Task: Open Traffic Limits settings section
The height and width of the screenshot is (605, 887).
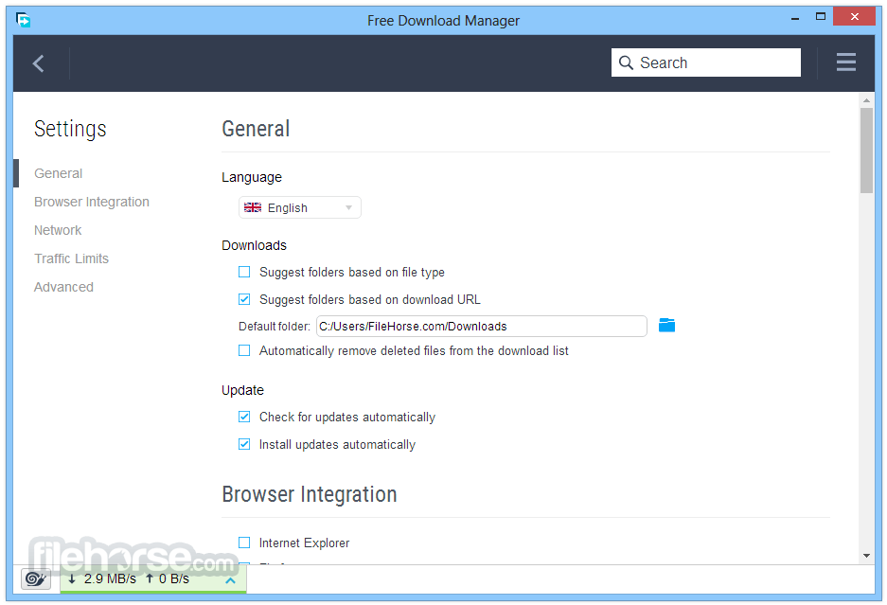Action: click(71, 258)
